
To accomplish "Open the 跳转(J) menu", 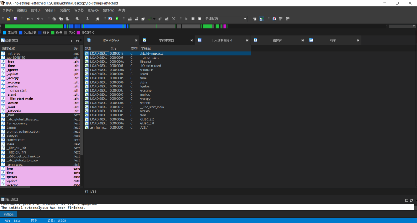I will coord(35,10).
